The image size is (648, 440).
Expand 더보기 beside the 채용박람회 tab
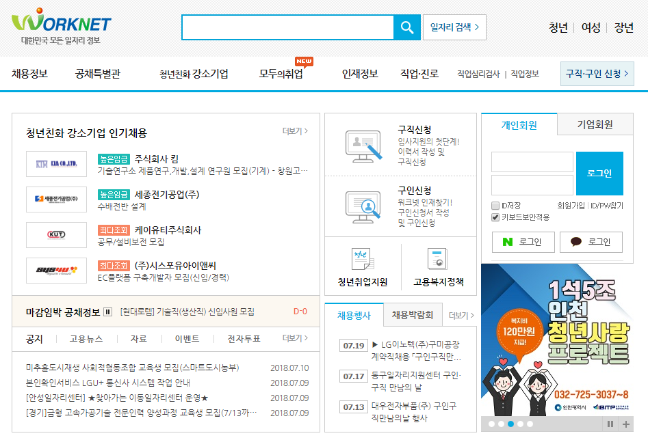pyautogui.click(x=461, y=316)
